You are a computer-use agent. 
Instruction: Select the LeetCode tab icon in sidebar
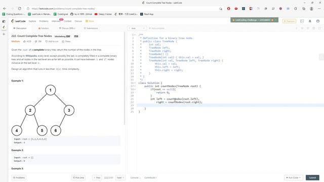tap(4, 27)
